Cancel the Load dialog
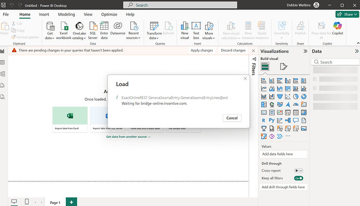Viewport: 360px width, 206px height. [232, 118]
